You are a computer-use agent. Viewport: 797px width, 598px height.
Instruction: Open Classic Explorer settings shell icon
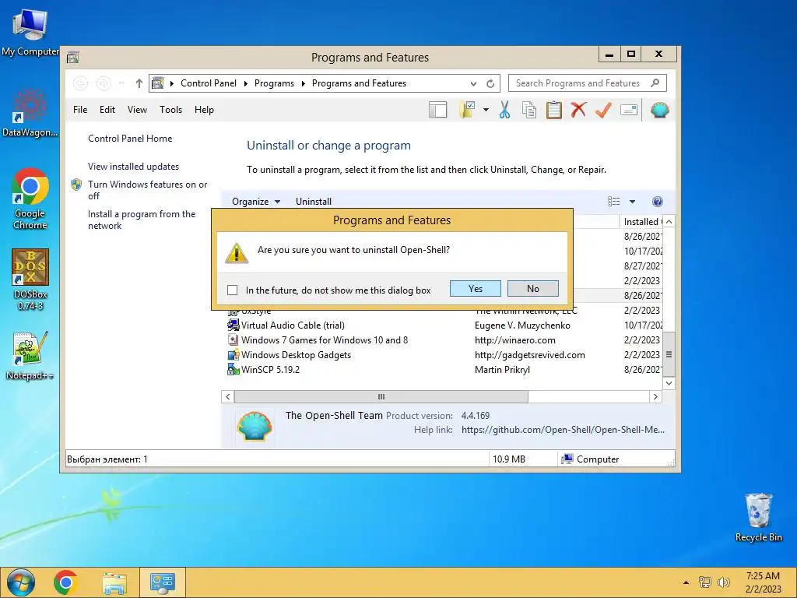click(659, 109)
